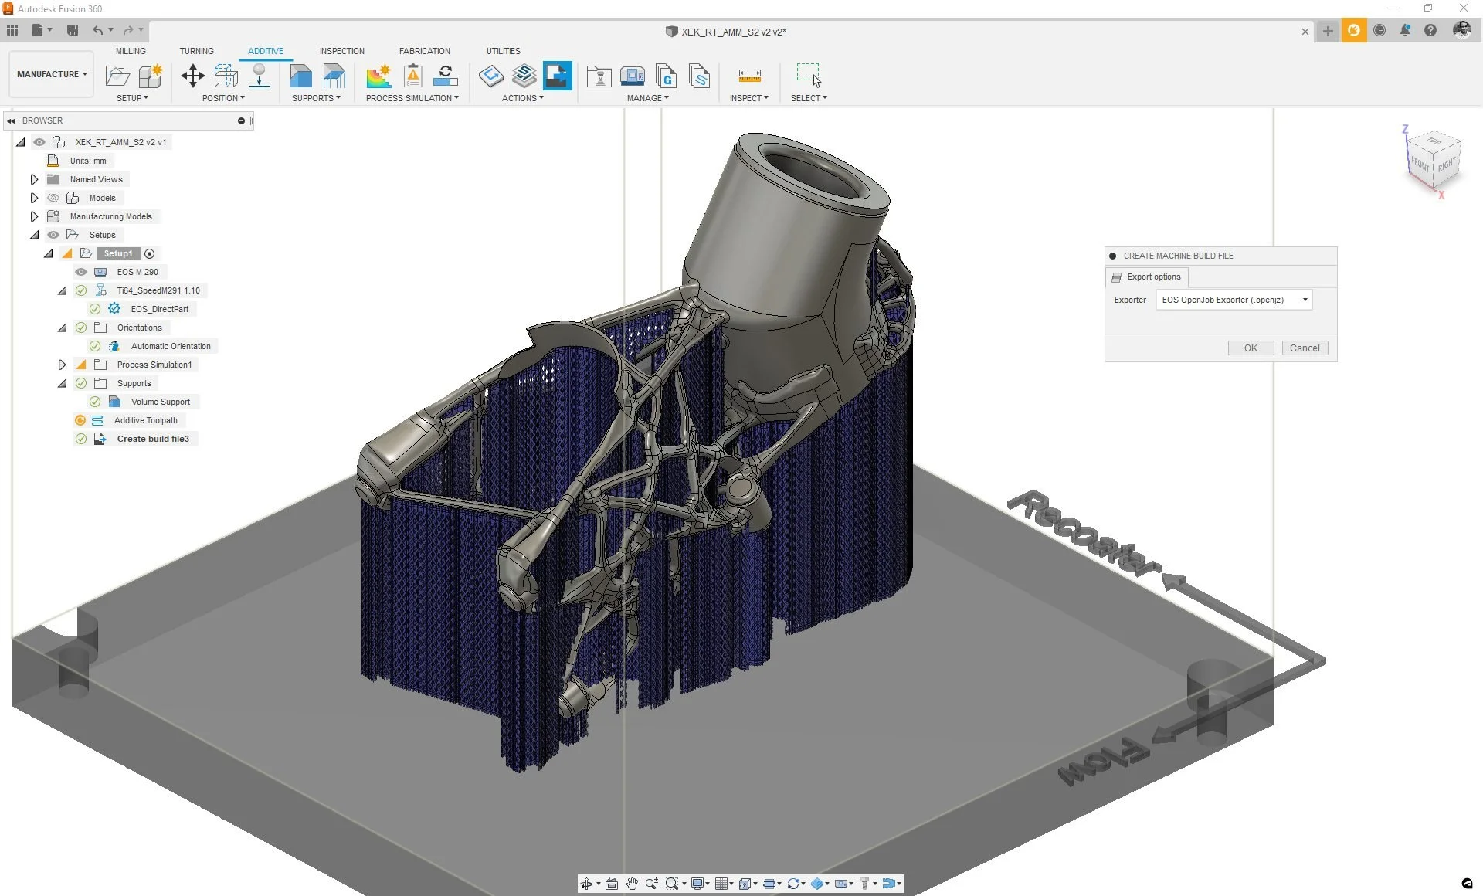This screenshot has height=896, width=1483.
Task: Open the Tool Library icon in Manage
Action: (x=599, y=76)
